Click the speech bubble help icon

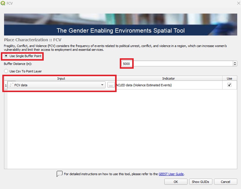pyautogui.click(x=60, y=174)
